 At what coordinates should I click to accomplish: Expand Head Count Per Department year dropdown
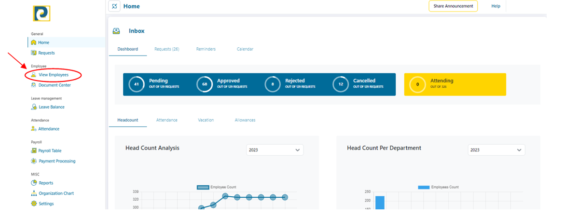496,150
